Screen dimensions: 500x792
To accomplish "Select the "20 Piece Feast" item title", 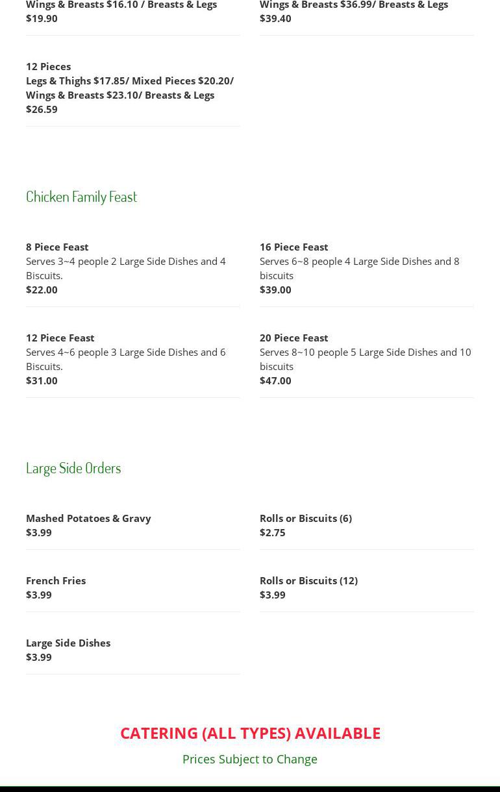I will [294, 338].
